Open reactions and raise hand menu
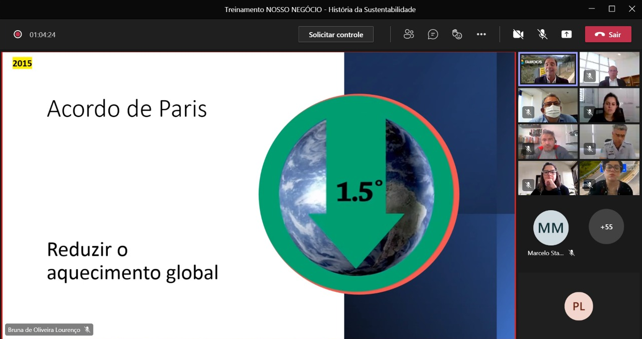Viewport: 642px width, 339px height. tap(457, 34)
